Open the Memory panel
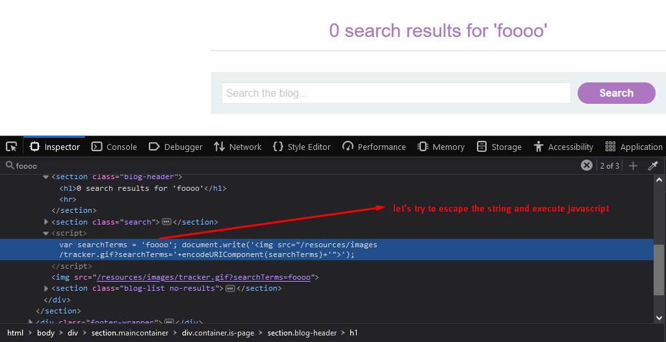Screen dimensions: 666x342 click(x=441, y=147)
